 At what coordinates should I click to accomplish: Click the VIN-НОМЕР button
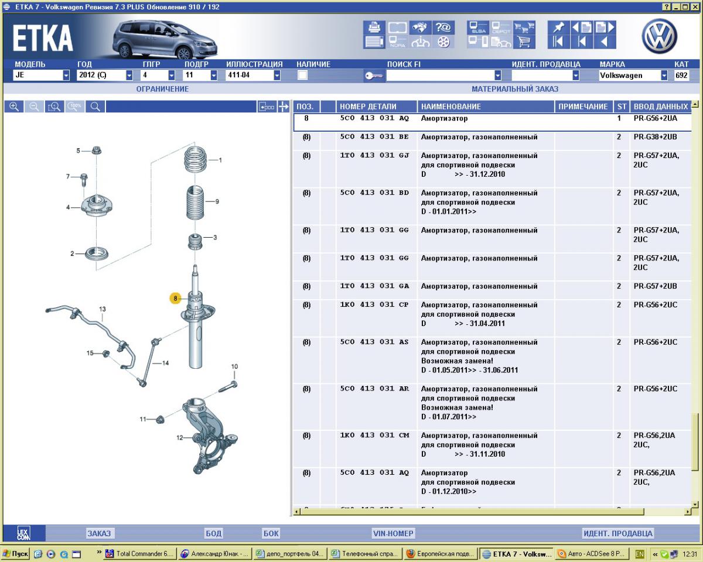pyautogui.click(x=393, y=533)
